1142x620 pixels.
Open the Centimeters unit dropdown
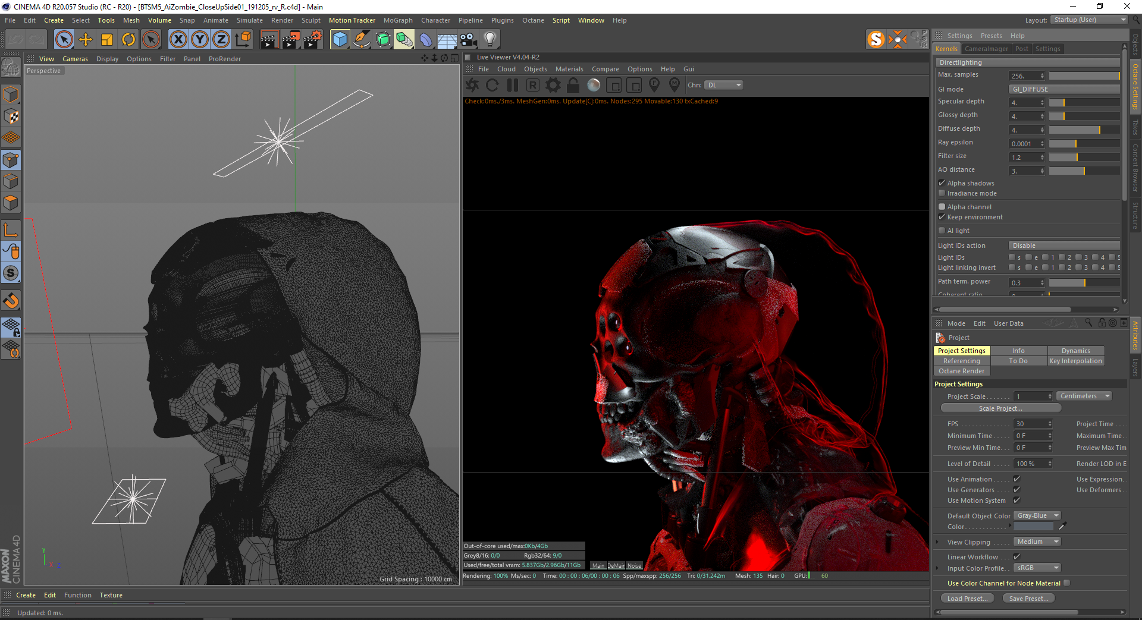[x=1084, y=396]
